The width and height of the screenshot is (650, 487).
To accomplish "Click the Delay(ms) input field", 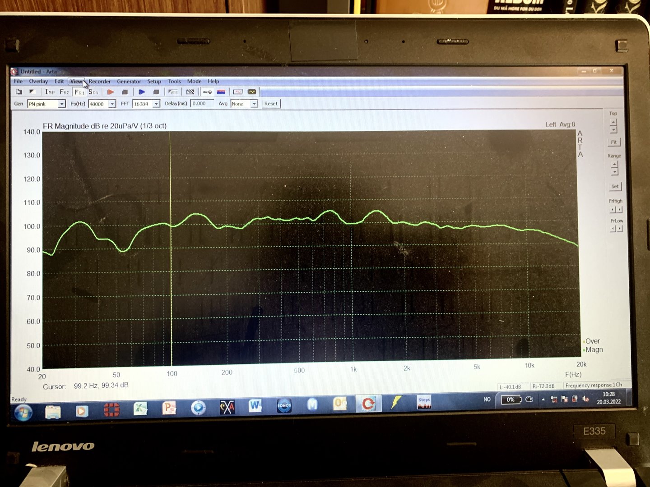I will (x=202, y=104).
